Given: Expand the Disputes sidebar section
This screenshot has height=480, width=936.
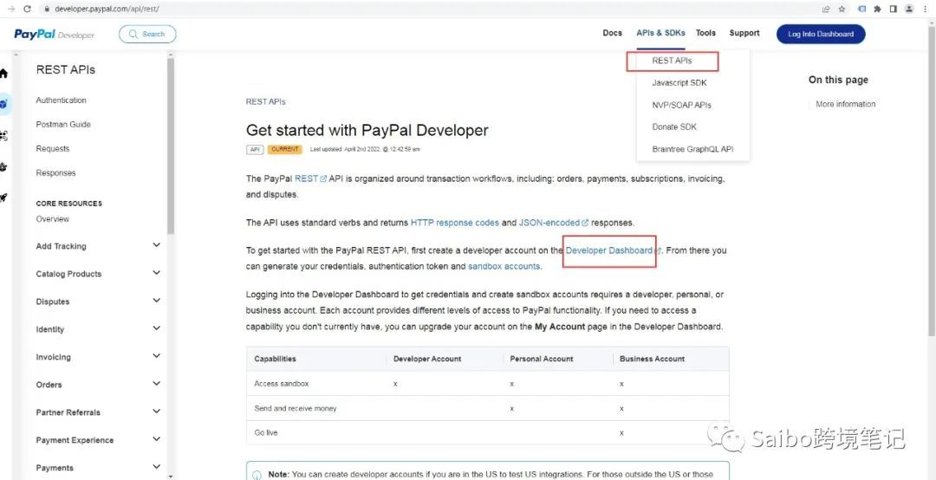Looking at the screenshot, I should tap(156, 301).
